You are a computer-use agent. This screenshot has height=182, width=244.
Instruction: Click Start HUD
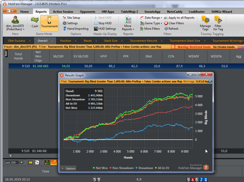click(103, 18)
